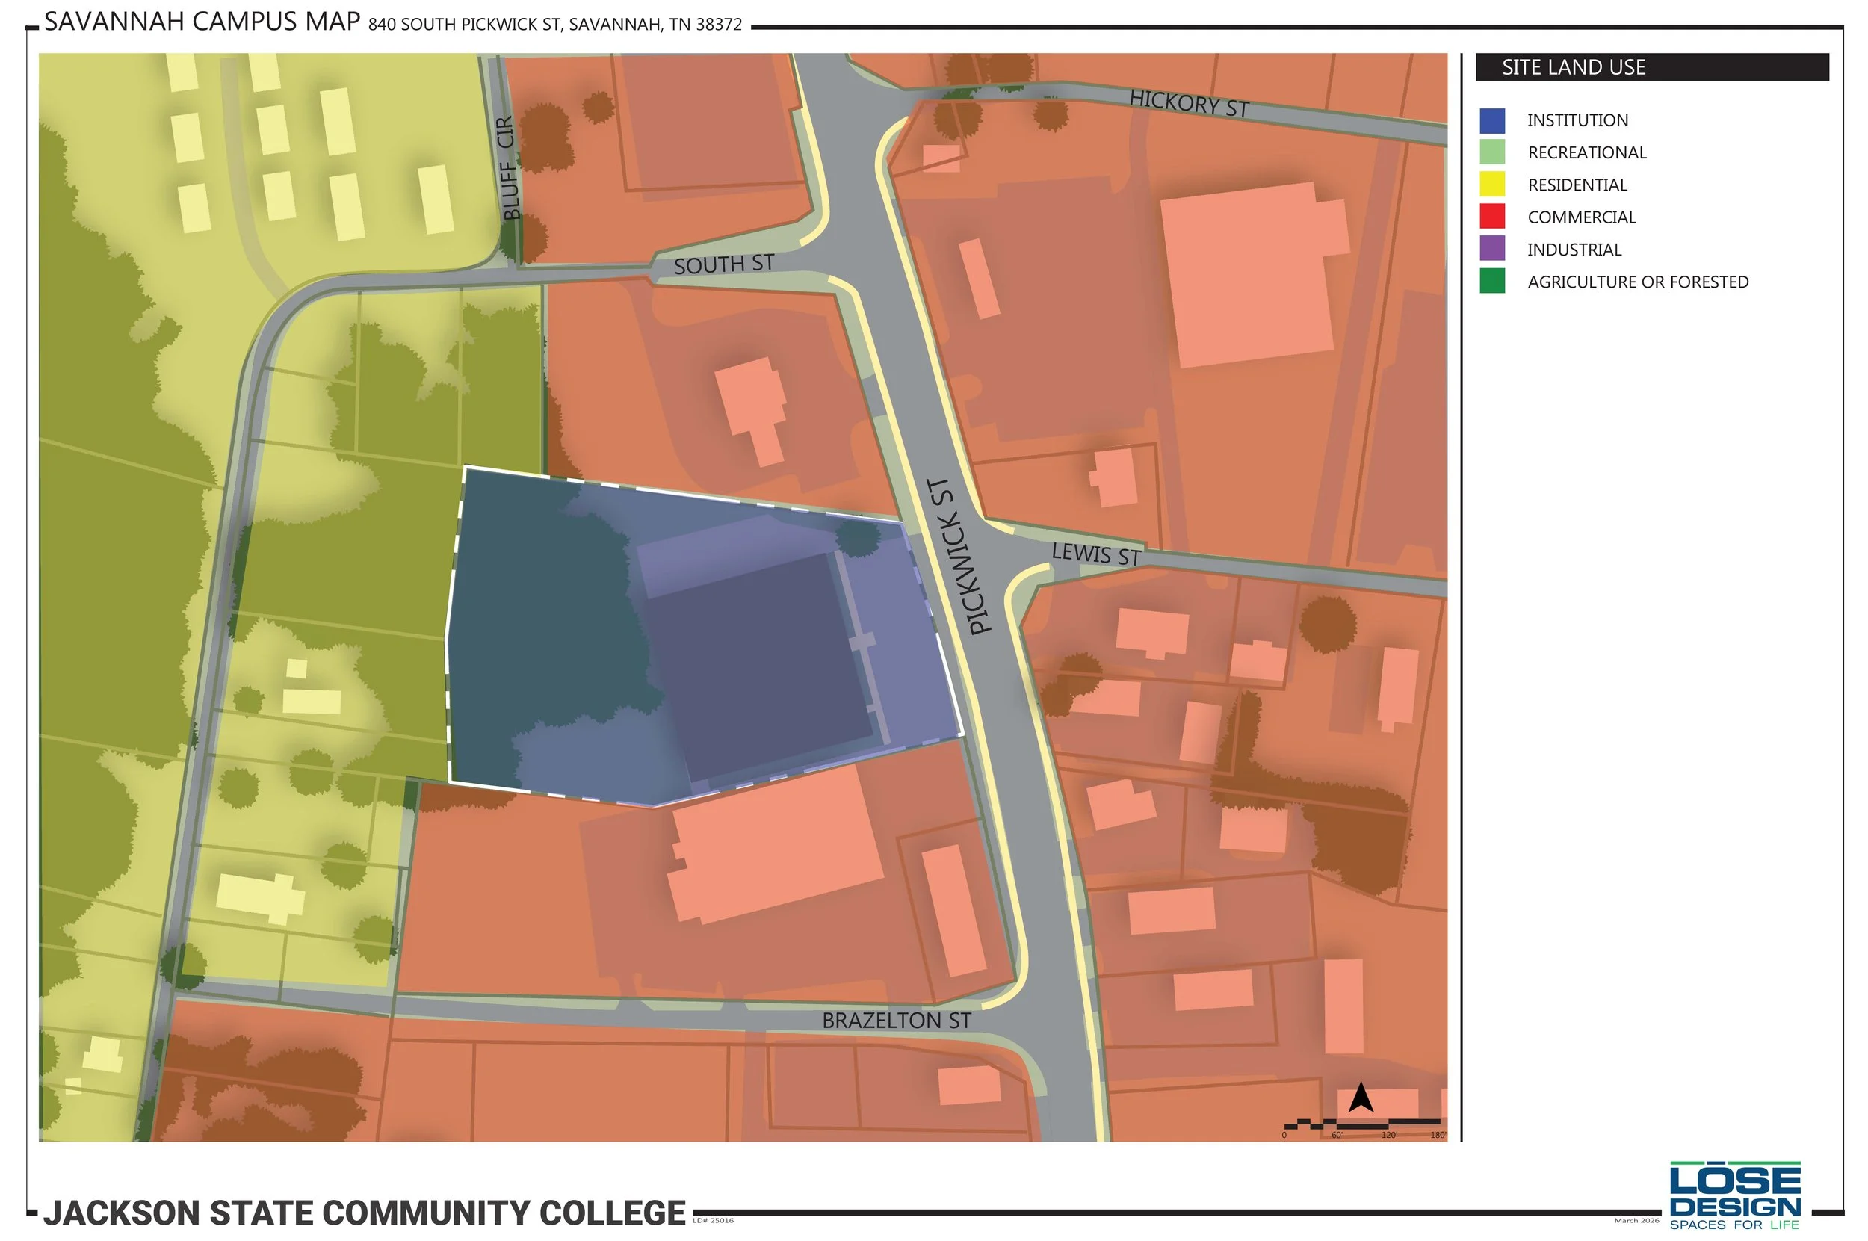Click the INSTITUTION legend label
Image resolution: width=1868 pixels, height=1241 pixels.
[1577, 120]
